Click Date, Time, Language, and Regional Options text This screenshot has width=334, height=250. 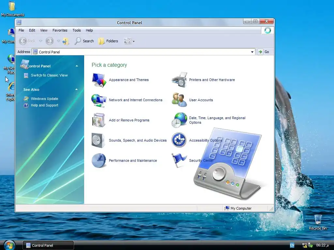click(x=217, y=120)
